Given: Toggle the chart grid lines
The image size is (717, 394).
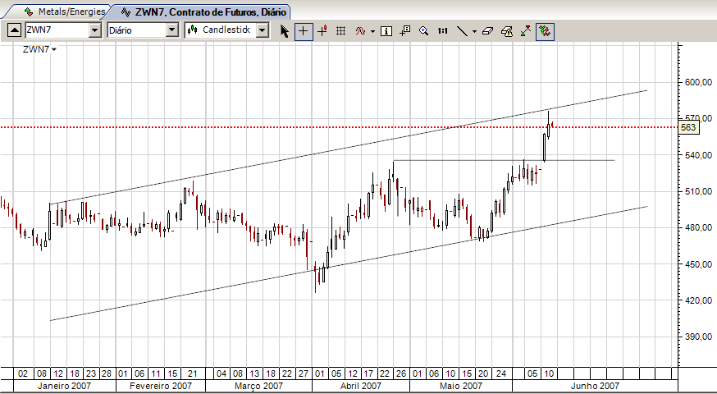Looking at the screenshot, I should [340, 31].
